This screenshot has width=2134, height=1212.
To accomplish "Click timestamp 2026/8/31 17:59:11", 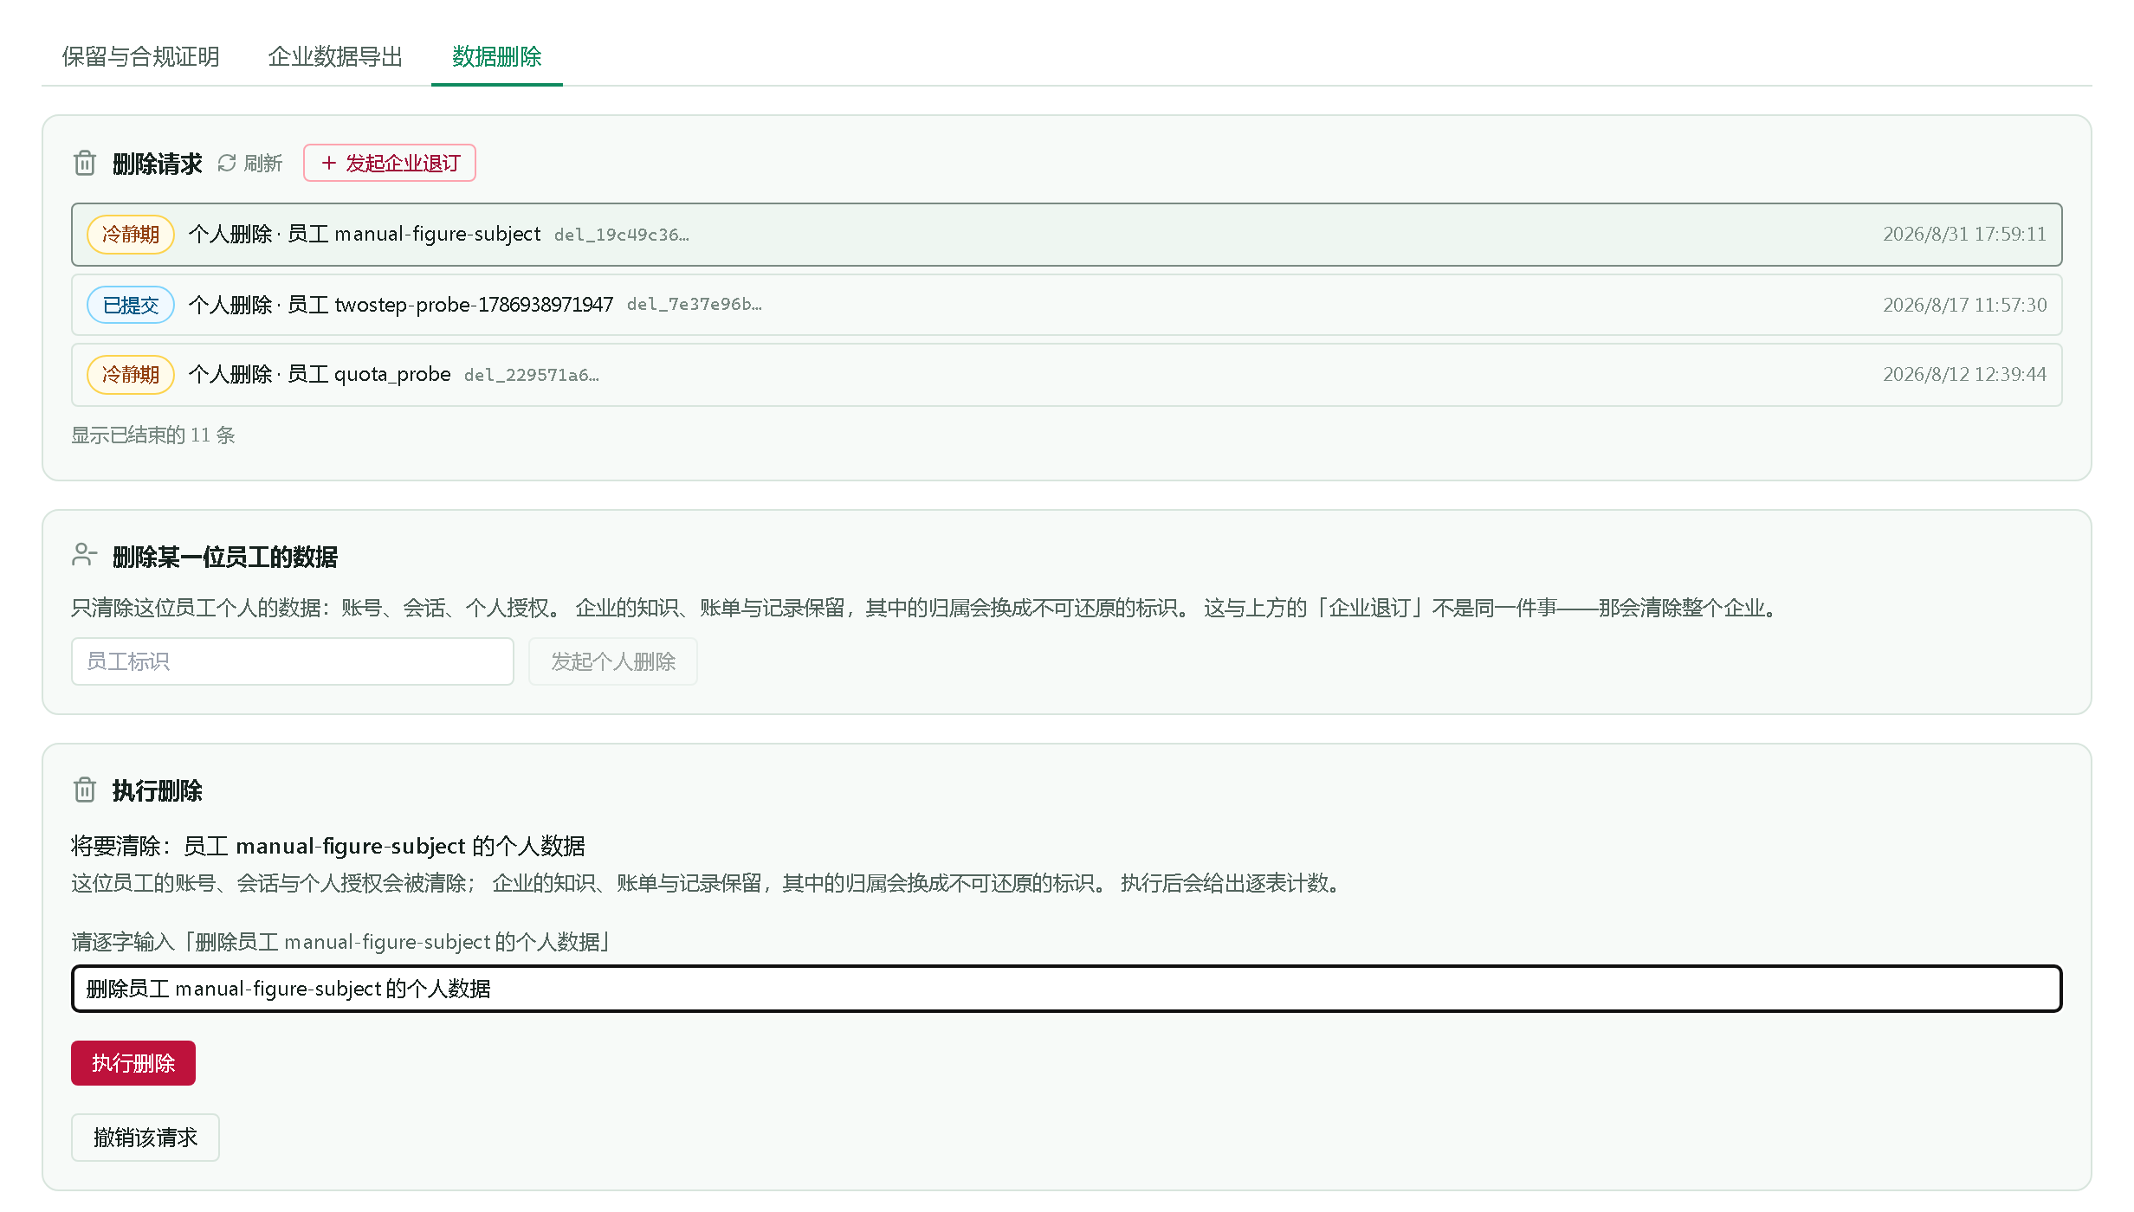I will coord(1964,235).
